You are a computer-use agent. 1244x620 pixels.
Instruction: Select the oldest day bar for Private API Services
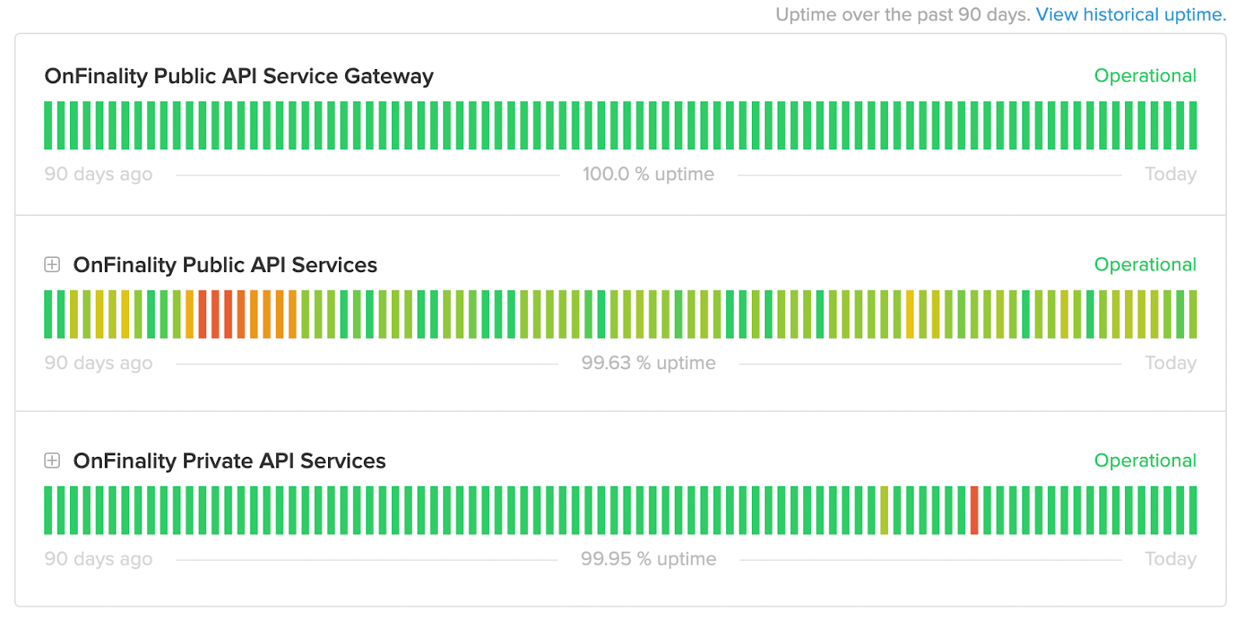click(x=48, y=510)
